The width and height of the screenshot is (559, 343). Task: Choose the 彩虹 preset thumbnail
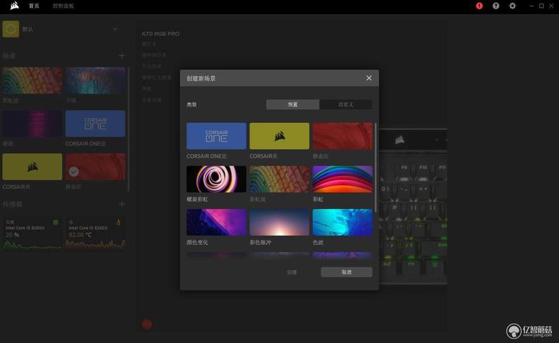pos(342,179)
